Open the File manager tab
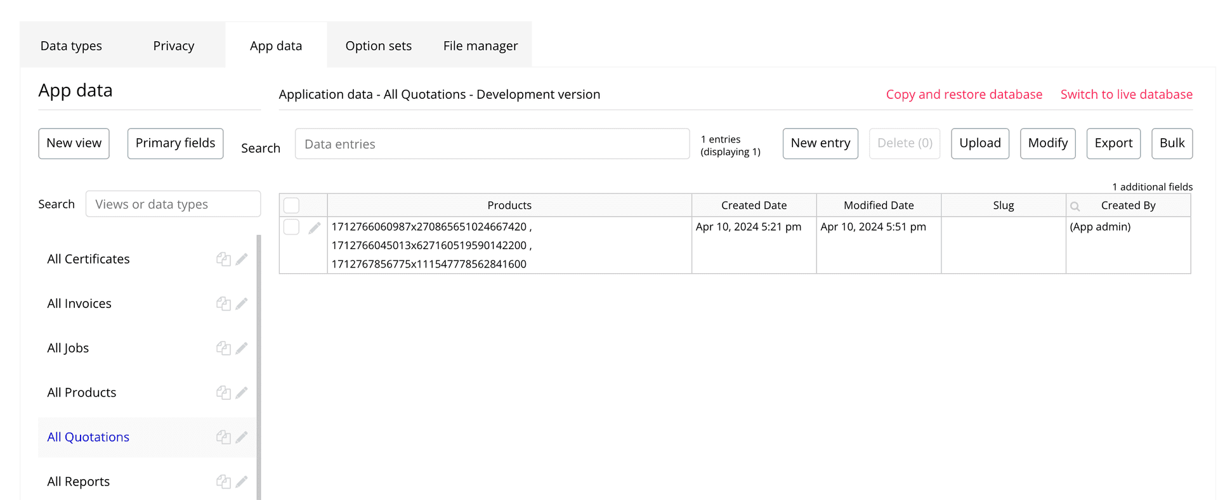Viewport: 1218px width, 500px height. tap(480, 46)
